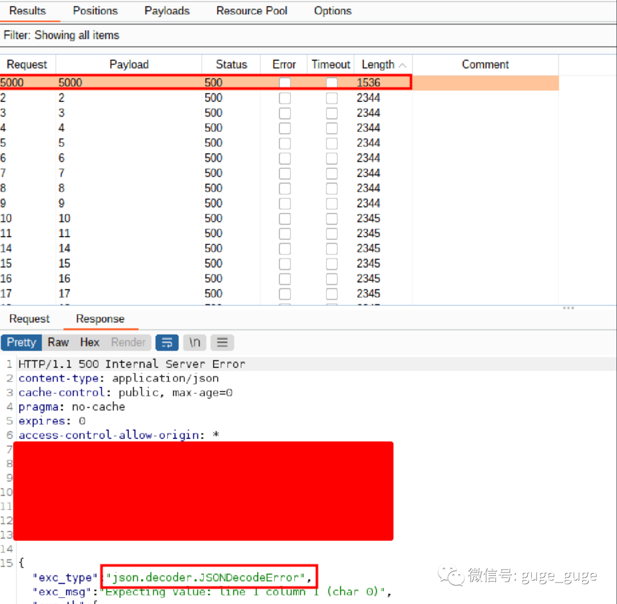Viewport: 617px width, 604px height.
Task: Toggle word wrap icon in response viewer
Action: click(x=167, y=343)
